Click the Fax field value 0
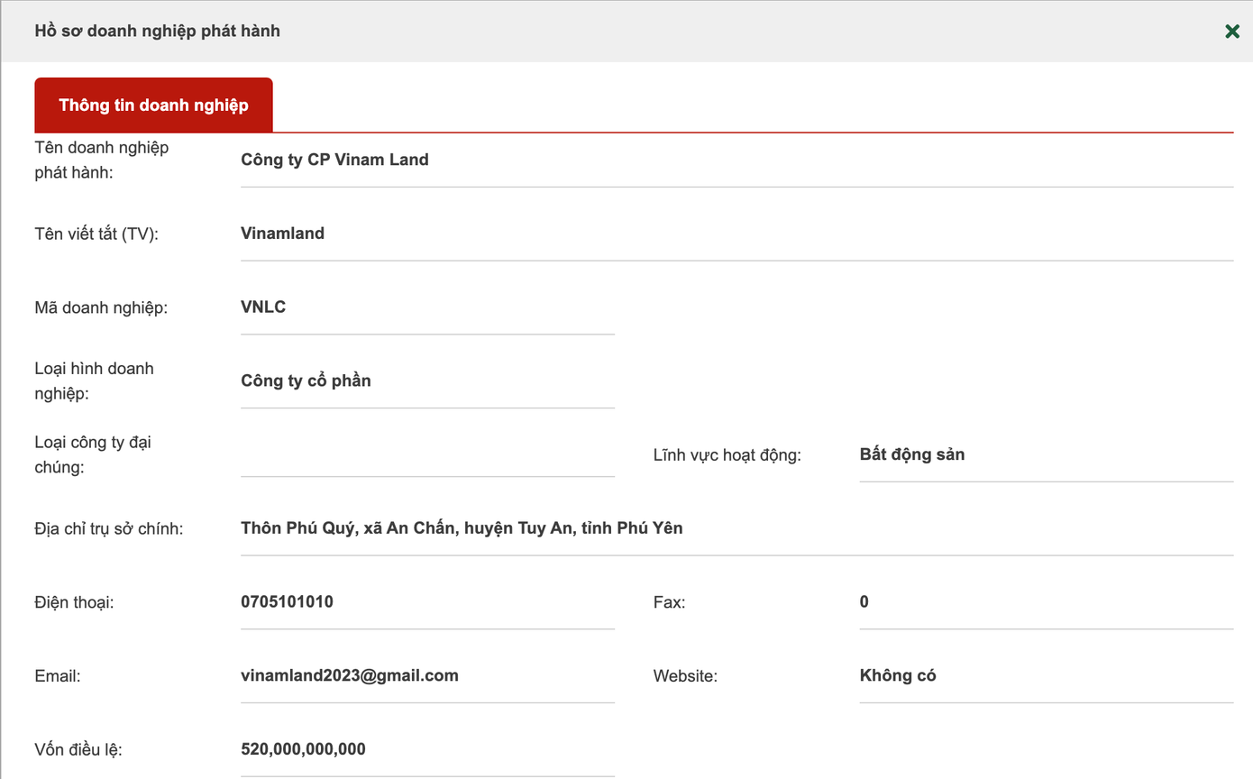This screenshot has height=779, width=1253. (x=864, y=601)
